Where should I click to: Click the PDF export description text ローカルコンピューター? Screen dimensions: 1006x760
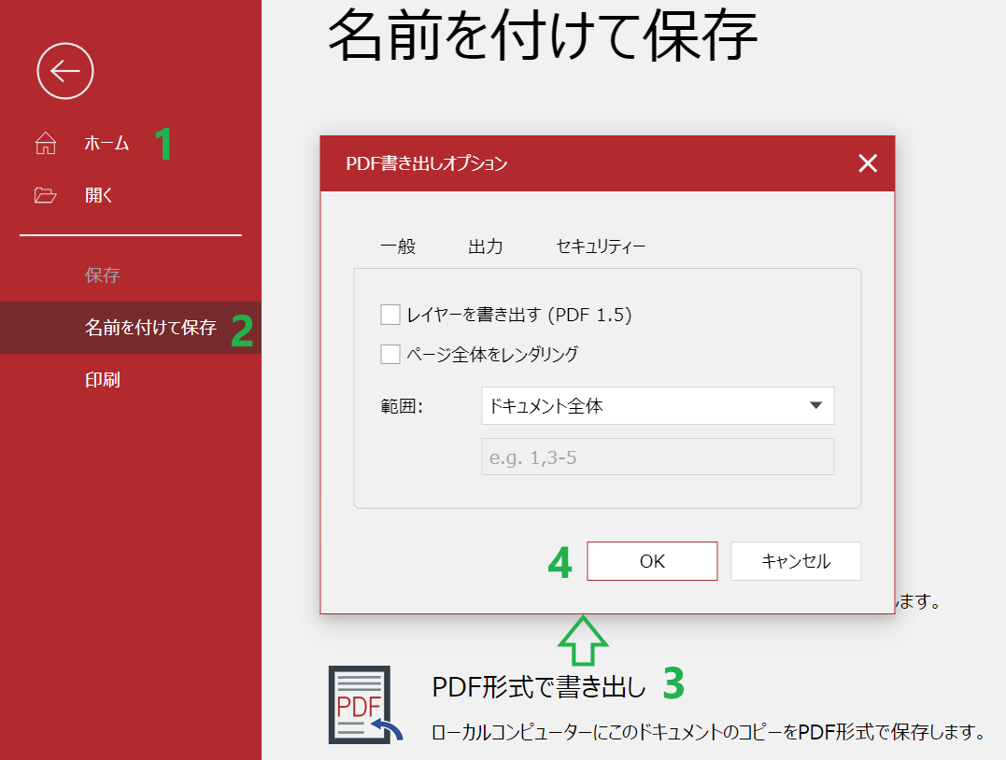pos(709,732)
